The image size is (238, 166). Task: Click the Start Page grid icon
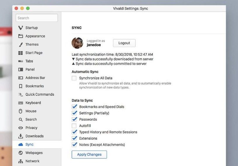20,53
